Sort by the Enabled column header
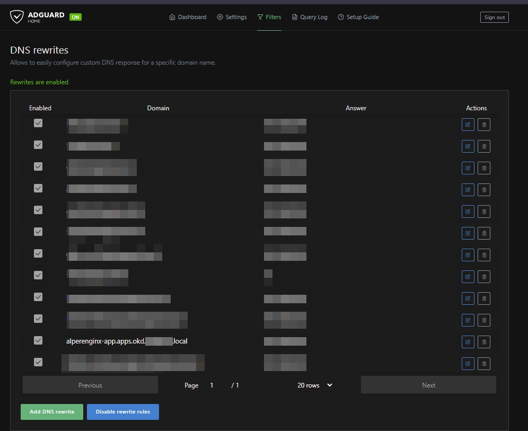The width and height of the screenshot is (528, 431). (x=40, y=108)
